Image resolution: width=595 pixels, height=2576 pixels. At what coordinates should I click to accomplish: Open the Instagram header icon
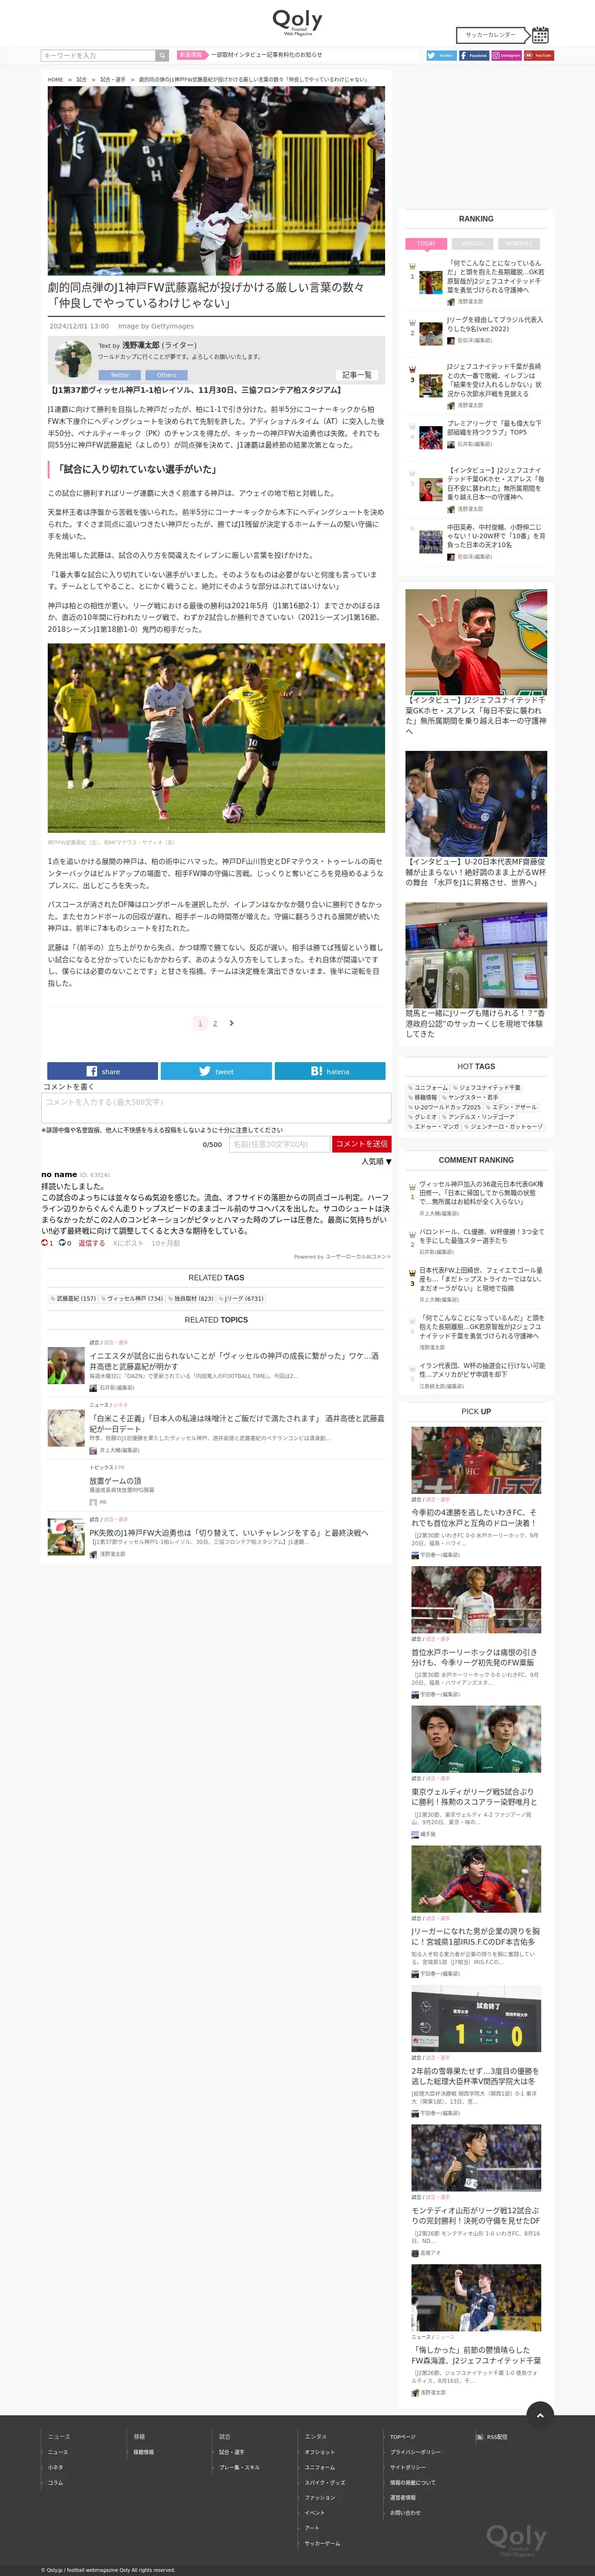[x=506, y=56]
